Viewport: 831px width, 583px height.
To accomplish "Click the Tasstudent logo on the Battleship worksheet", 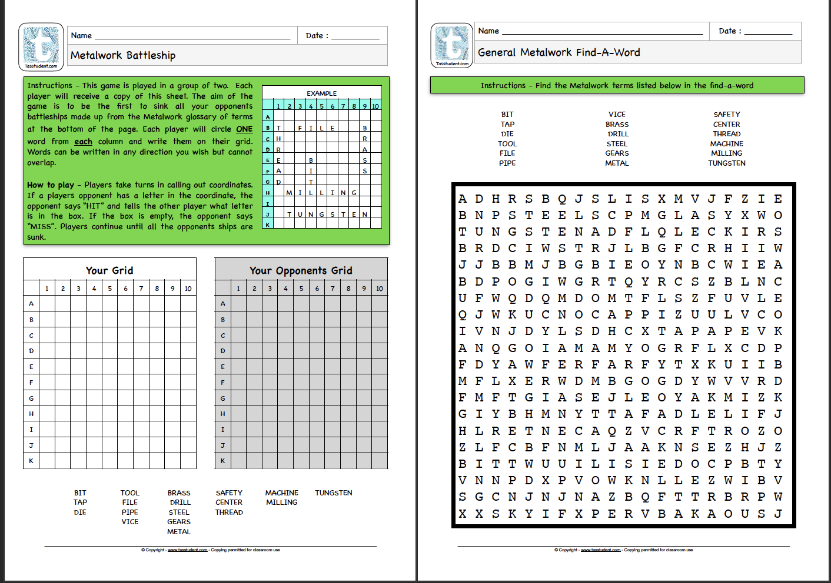I will click(41, 45).
